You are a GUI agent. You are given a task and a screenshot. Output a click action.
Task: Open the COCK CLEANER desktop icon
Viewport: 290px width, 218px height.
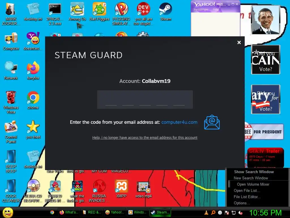point(11,191)
